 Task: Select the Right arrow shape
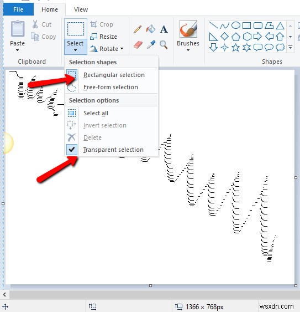click(258, 37)
